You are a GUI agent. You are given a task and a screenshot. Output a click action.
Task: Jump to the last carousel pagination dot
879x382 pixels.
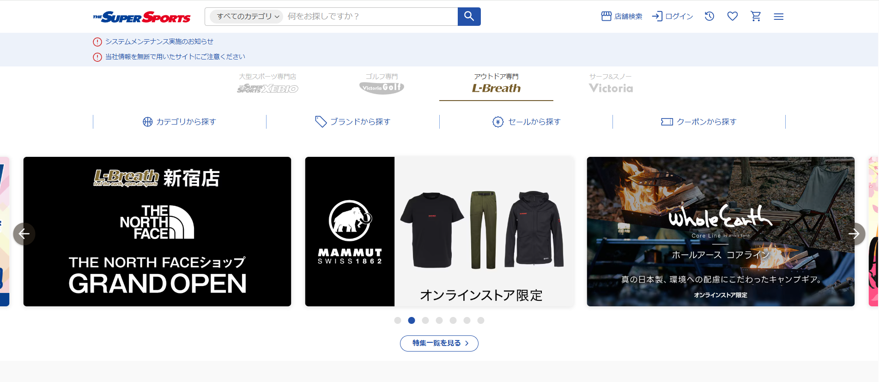coord(481,321)
